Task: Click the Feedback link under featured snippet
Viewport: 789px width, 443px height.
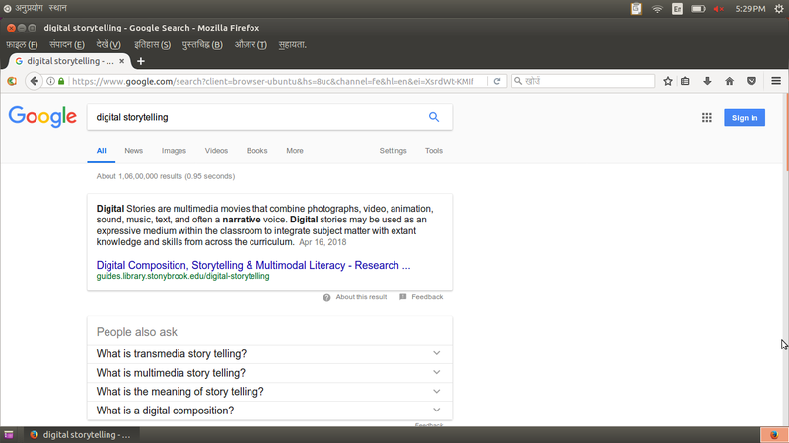Action: click(x=427, y=297)
